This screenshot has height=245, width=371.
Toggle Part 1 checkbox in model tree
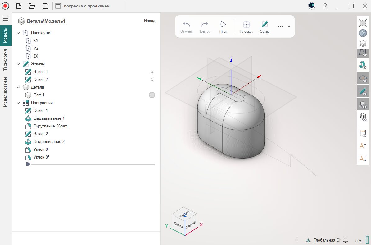[152, 95]
